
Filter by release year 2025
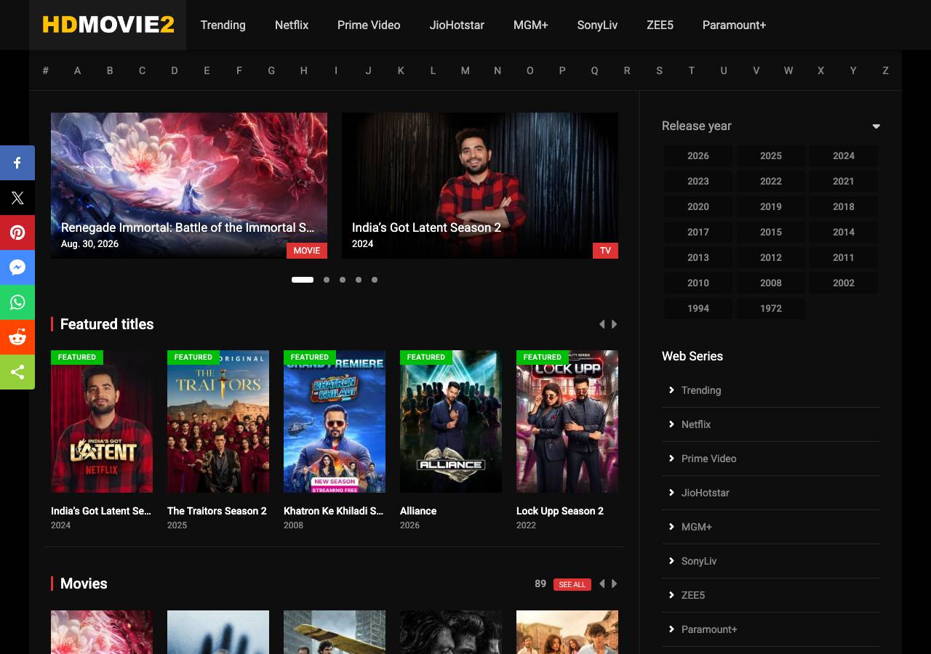tap(771, 156)
